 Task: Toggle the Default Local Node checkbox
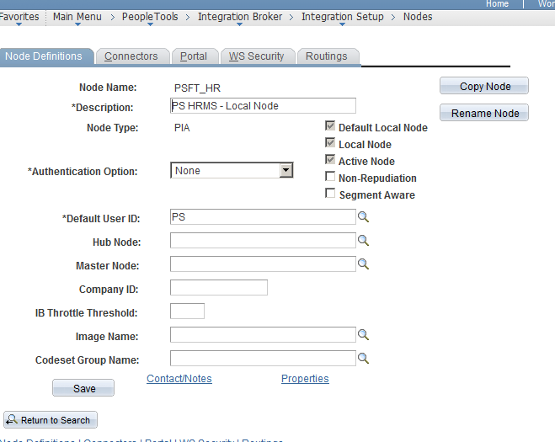click(x=330, y=125)
